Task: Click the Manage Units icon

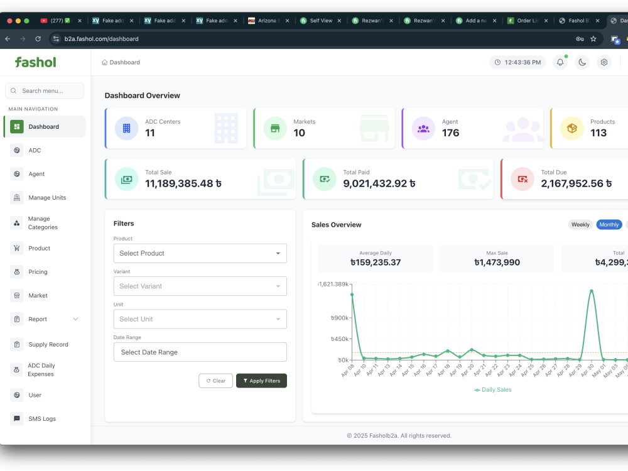Action: pos(17,197)
